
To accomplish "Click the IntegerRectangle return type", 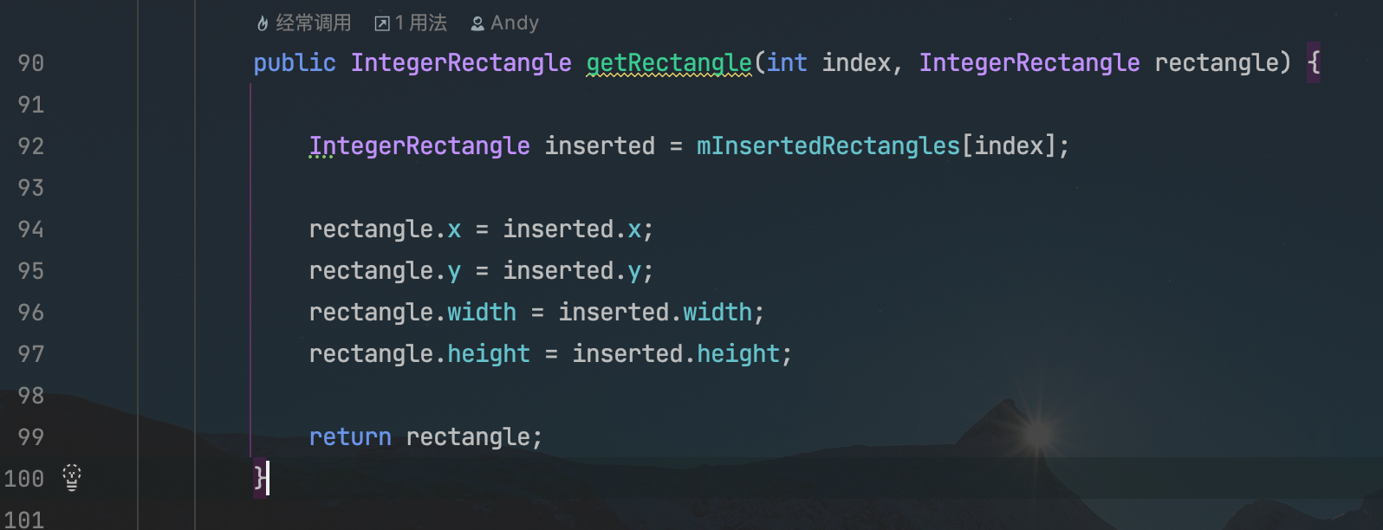I will tap(461, 63).
